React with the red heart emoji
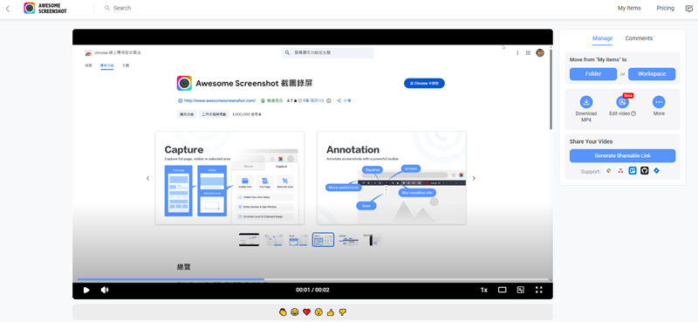 [x=306, y=312]
